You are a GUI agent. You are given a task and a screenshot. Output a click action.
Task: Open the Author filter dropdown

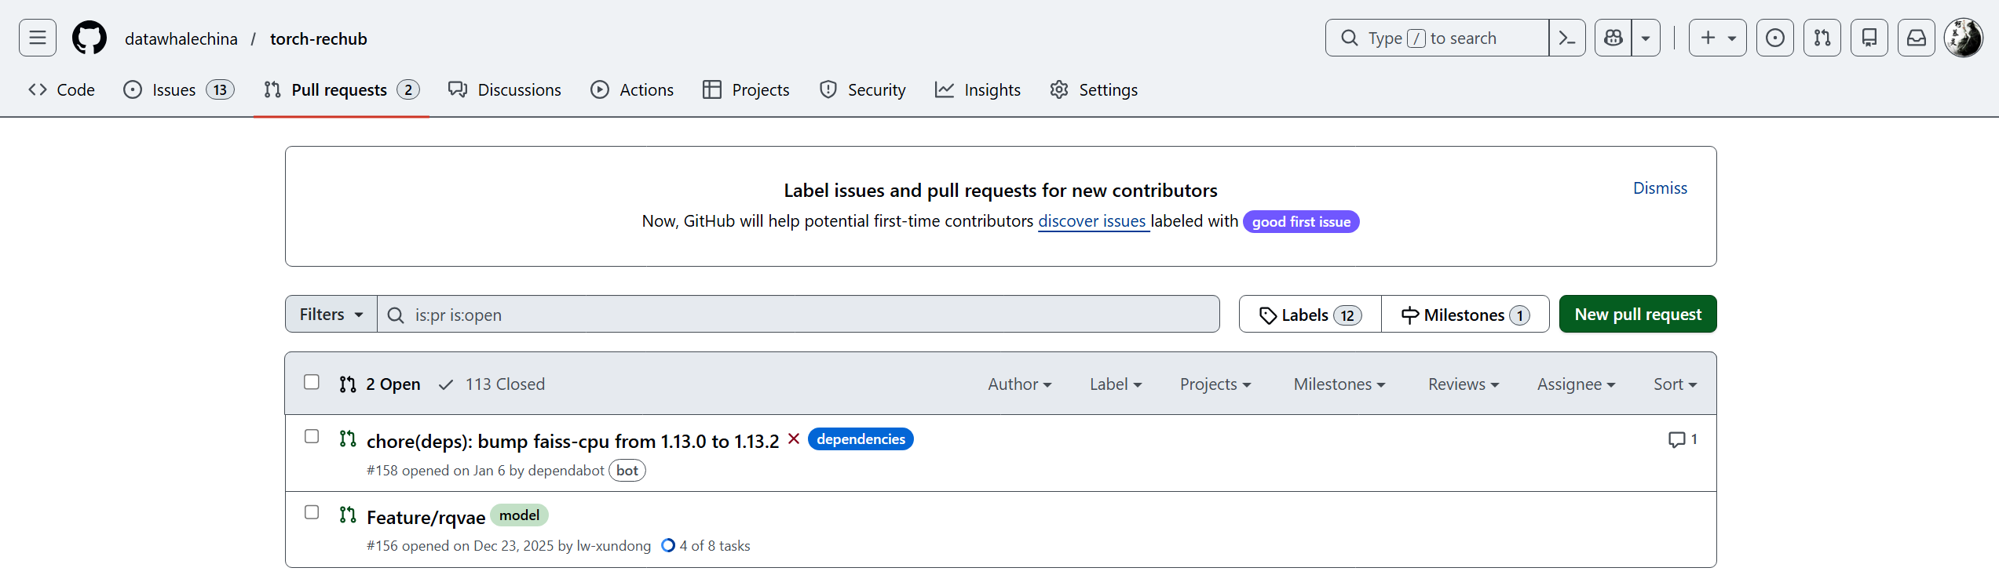(1019, 384)
